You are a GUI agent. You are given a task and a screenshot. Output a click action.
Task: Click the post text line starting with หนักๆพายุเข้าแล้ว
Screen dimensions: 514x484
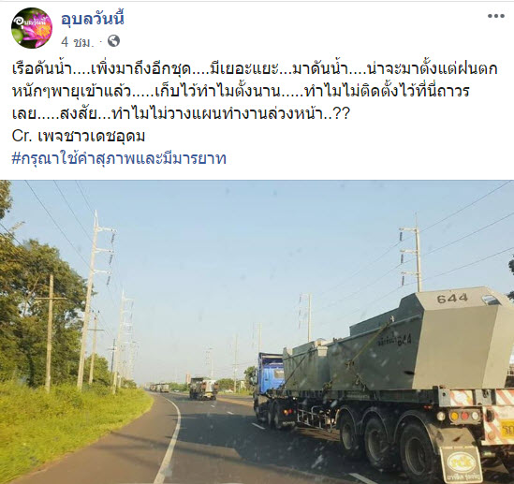[241, 91]
